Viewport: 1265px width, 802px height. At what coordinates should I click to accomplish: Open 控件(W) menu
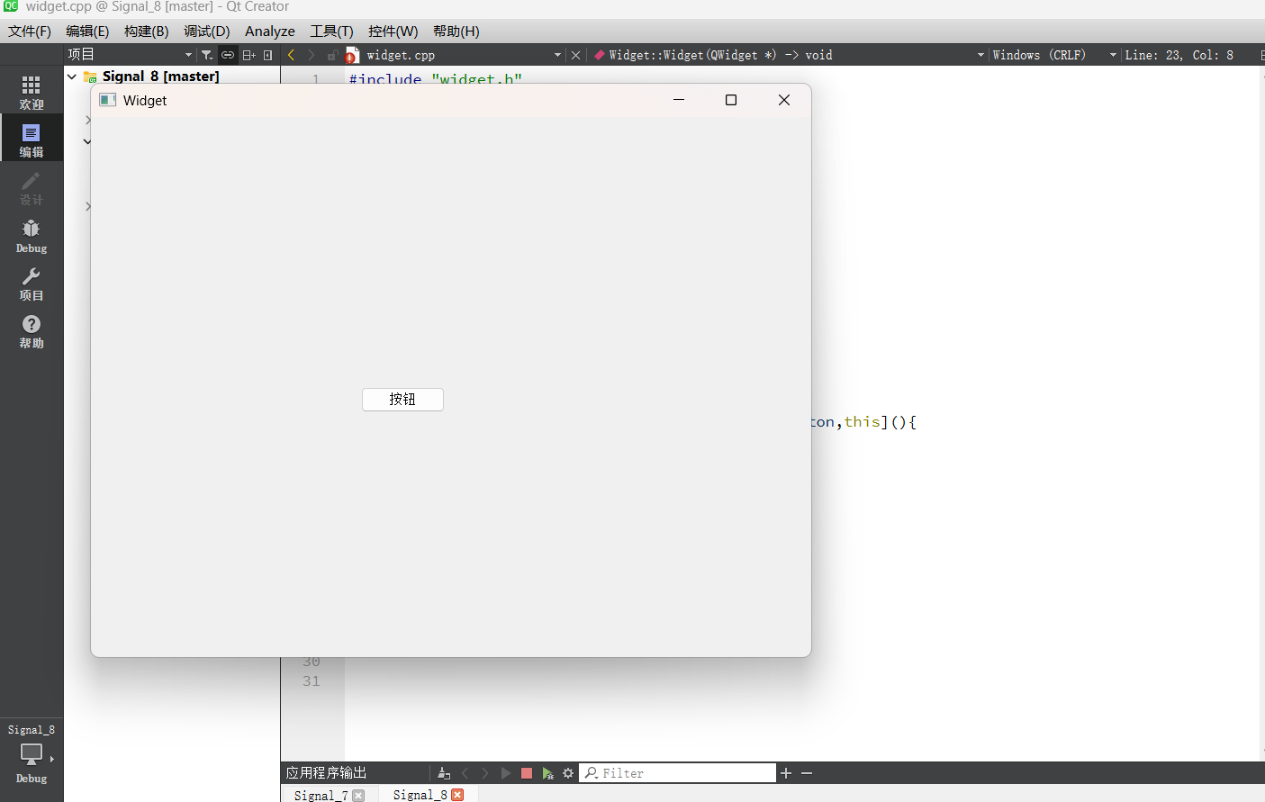pyautogui.click(x=393, y=32)
